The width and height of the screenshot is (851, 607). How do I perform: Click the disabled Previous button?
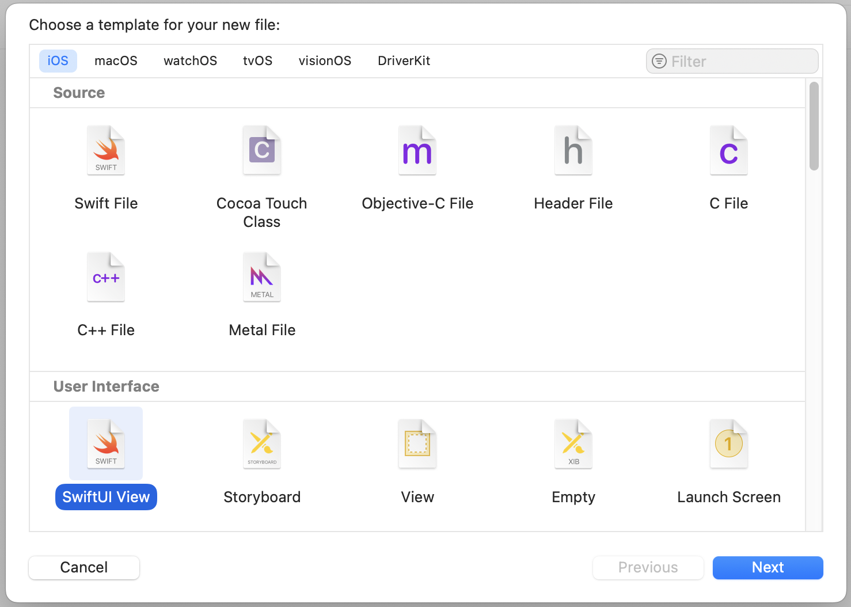coord(648,568)
